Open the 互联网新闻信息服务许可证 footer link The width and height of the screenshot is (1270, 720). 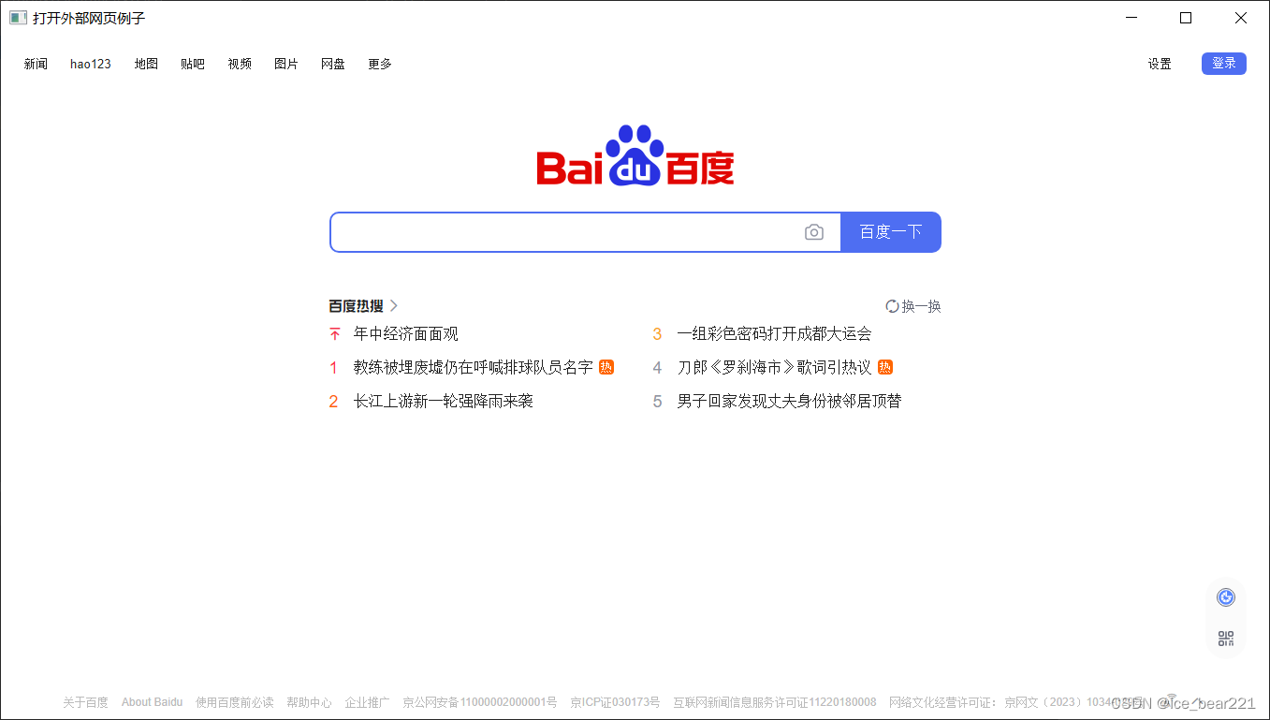775,702
